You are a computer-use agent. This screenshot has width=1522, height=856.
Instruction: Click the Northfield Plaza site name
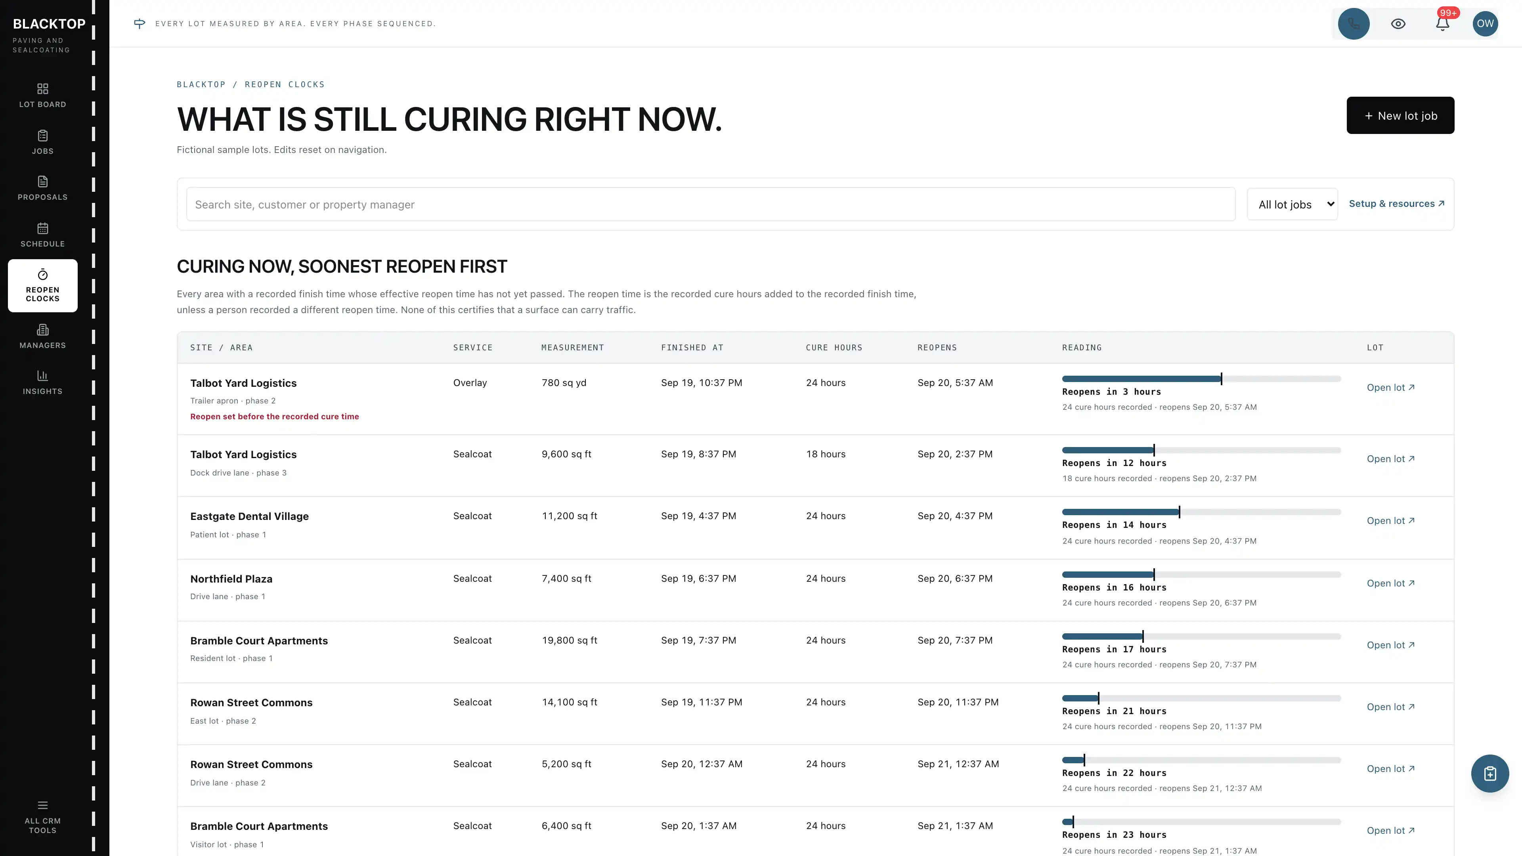coord(231,579)
